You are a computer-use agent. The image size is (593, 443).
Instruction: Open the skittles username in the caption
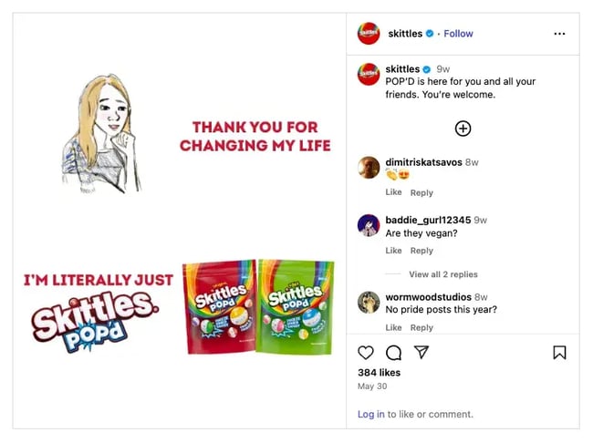pyautogui.click(x=402, y=69)
